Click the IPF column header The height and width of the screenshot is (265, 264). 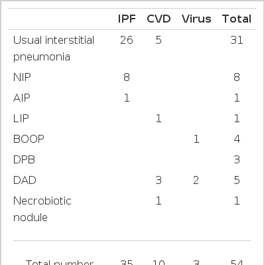tap(127, 19)
